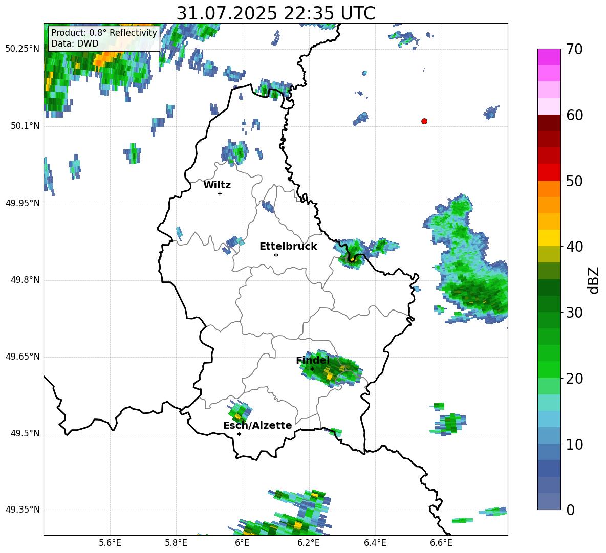Pick the magenta 70 dBZ colorbar swatch
Screen dimensions: 606x553
[x=549, y=57]
